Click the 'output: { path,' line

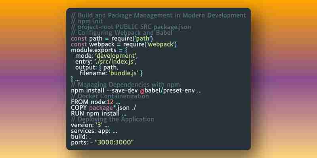[x=97, y=67]
